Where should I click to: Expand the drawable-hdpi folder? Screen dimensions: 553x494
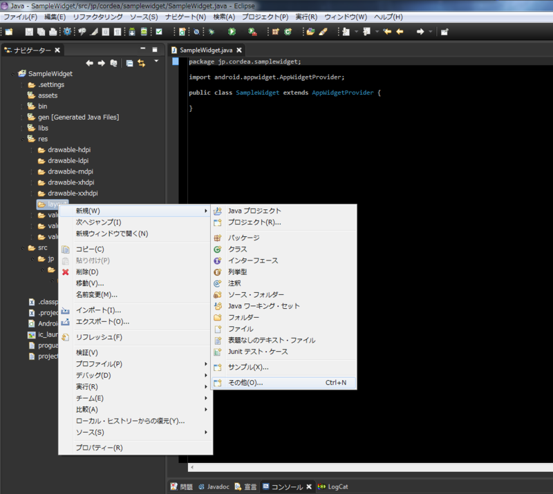click(32, 150)
